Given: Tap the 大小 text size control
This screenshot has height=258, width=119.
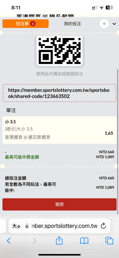Looking at the screenshot, I should point(16,226).
